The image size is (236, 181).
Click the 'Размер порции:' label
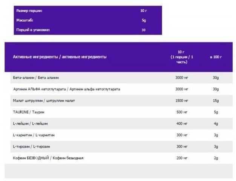[29, 11]
